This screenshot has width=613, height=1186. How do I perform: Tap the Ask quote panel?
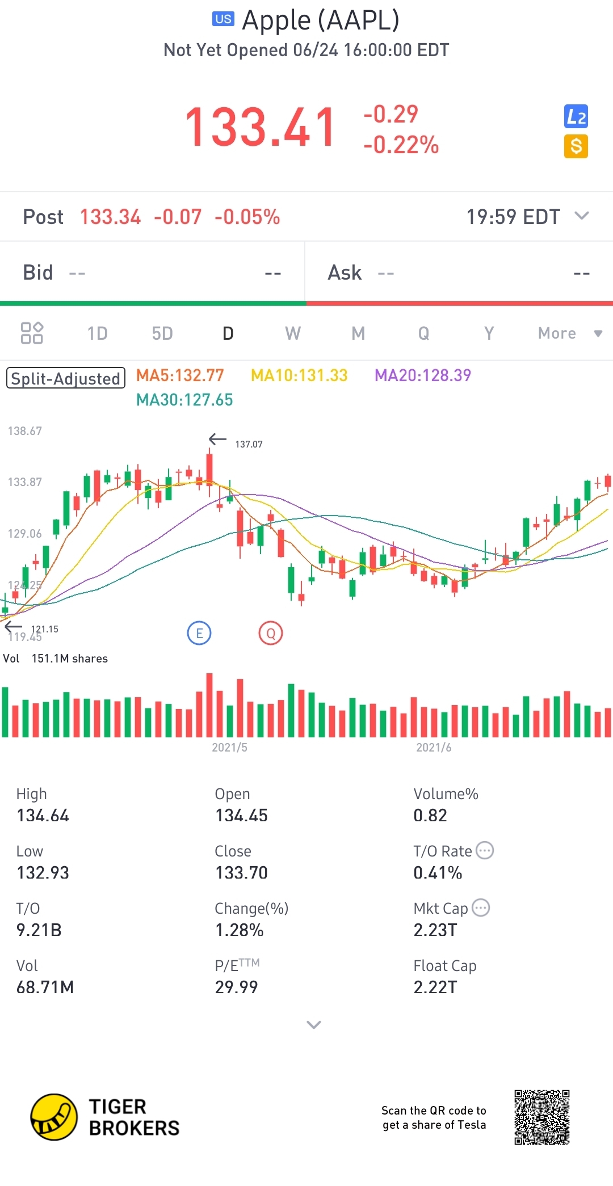[x=459, y=273]
